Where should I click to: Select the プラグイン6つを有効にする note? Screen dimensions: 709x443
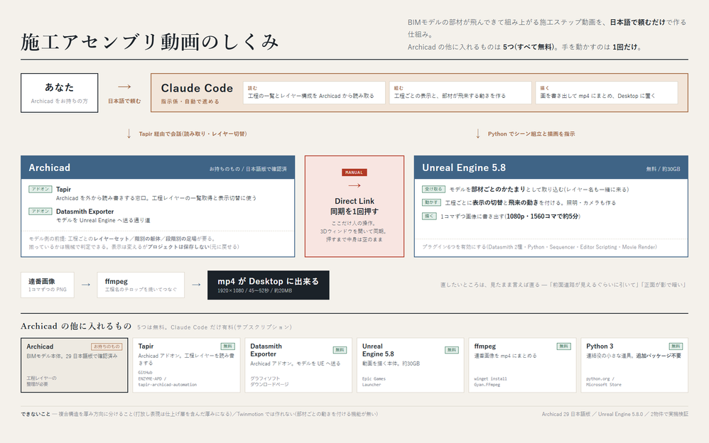(x=539, y=247)
